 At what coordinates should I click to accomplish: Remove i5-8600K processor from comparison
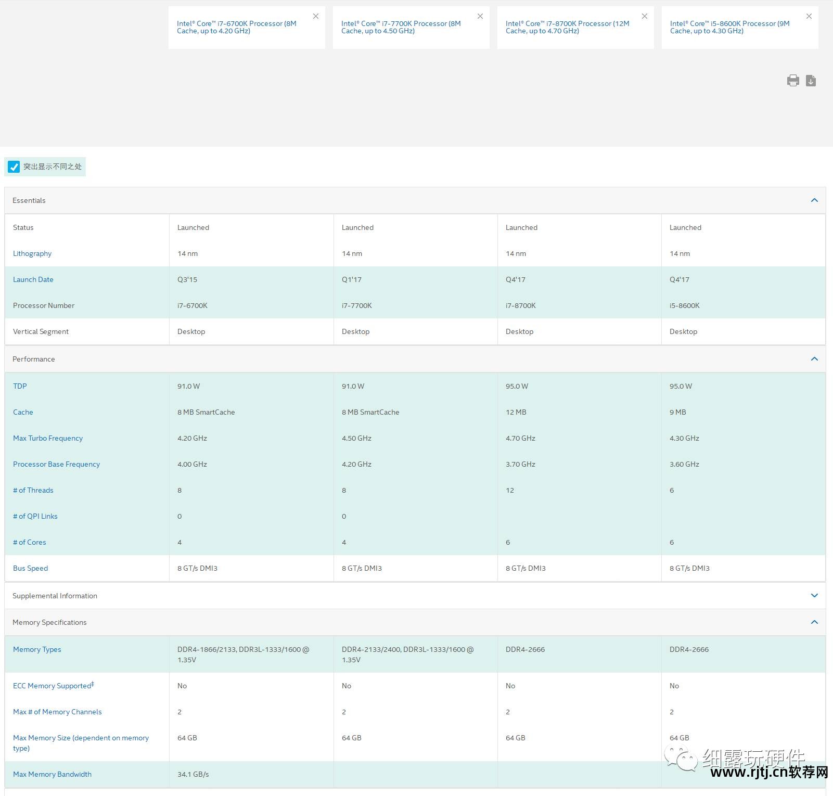coord(809,17)
